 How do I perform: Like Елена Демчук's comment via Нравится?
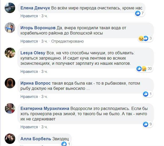click(29, 16)
